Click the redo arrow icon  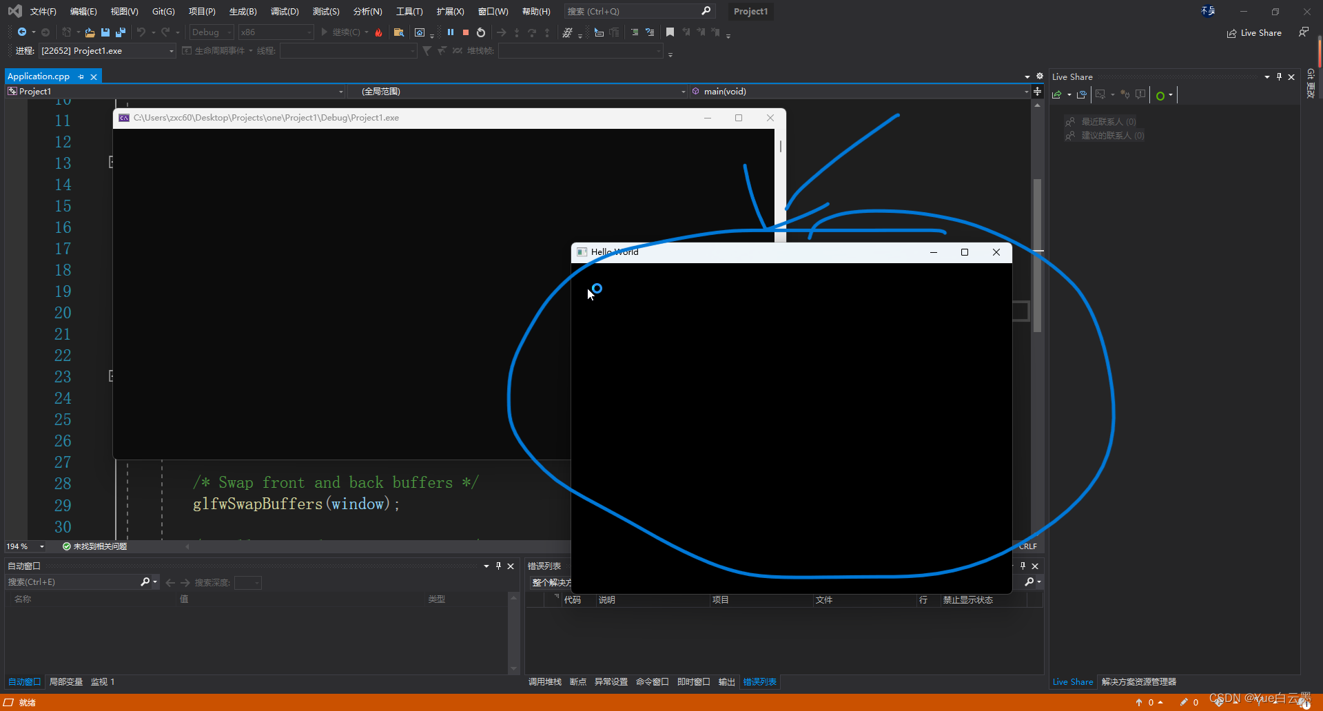click(x=165, y=32)
